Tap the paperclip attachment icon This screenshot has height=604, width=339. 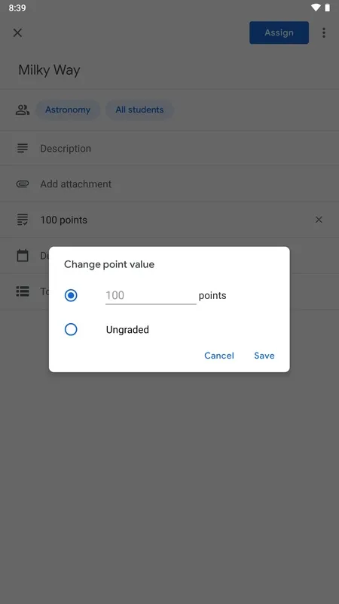pos(23,183)
